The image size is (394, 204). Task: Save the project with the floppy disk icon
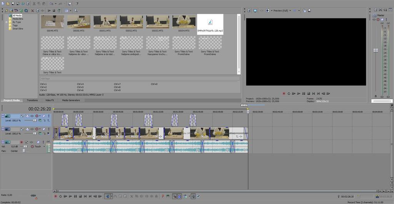pos(13,4)
